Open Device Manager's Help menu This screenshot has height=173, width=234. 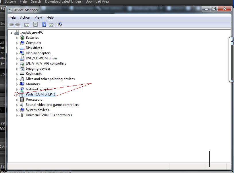50,18
